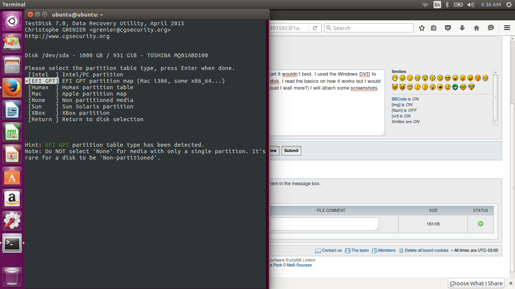Select Humax partition table entry
This screenshot has height=289, width=515.
click(81, 87)
